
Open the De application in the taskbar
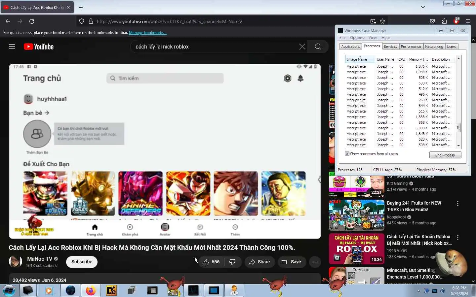[x=111, y=290]
